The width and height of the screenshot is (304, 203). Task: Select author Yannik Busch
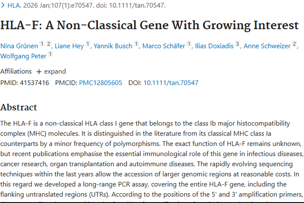click(113, 46)
